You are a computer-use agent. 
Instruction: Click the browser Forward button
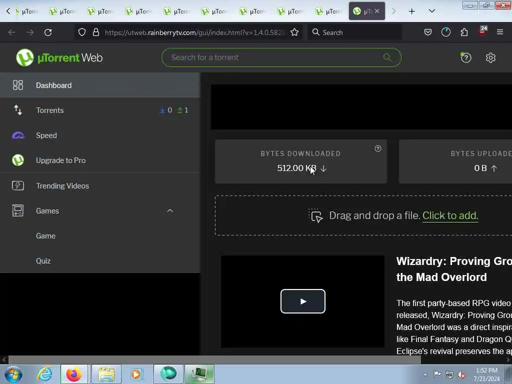[x=30, y=32]
